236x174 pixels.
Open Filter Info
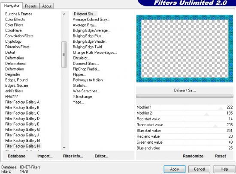[x=73, y=156]
